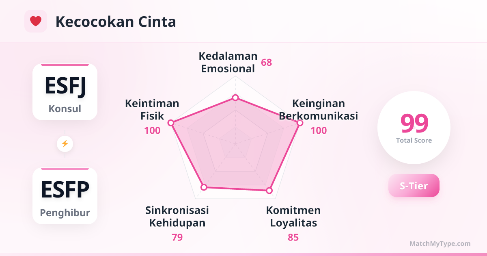
Task: Click the Keinginan Berkomunikasi label
Action: pos(318,110)
